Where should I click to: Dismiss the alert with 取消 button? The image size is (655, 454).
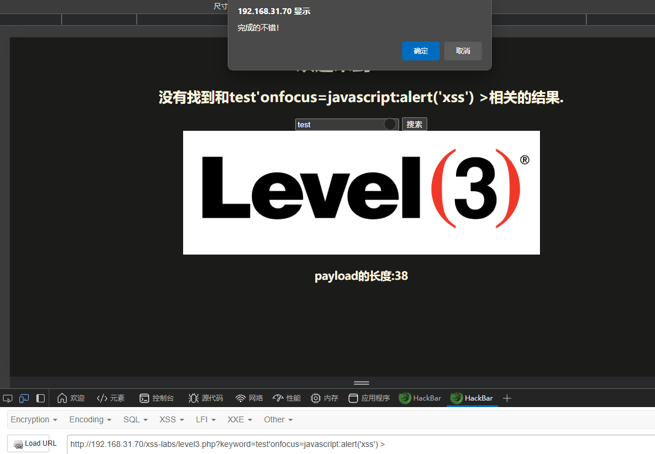(x=463, y=51)
